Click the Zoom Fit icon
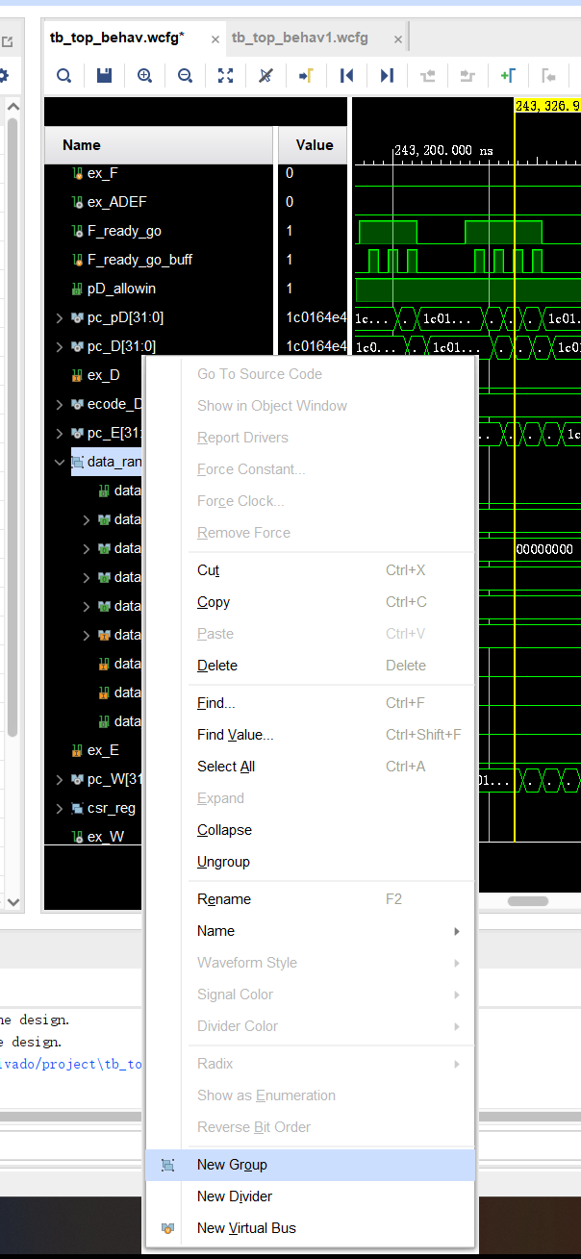The height and width of the screenshot is (1259, 581). coord(225,75)
